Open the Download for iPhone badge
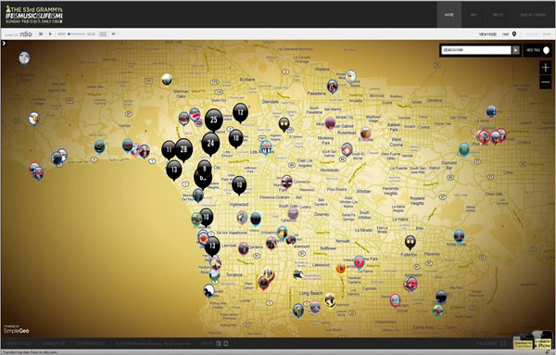This screenshot has height=355, width=556. pos(543,340)
